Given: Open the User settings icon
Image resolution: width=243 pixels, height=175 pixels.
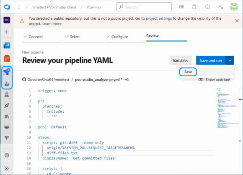Looking at the screenshot, I should [x=220, y=7].
